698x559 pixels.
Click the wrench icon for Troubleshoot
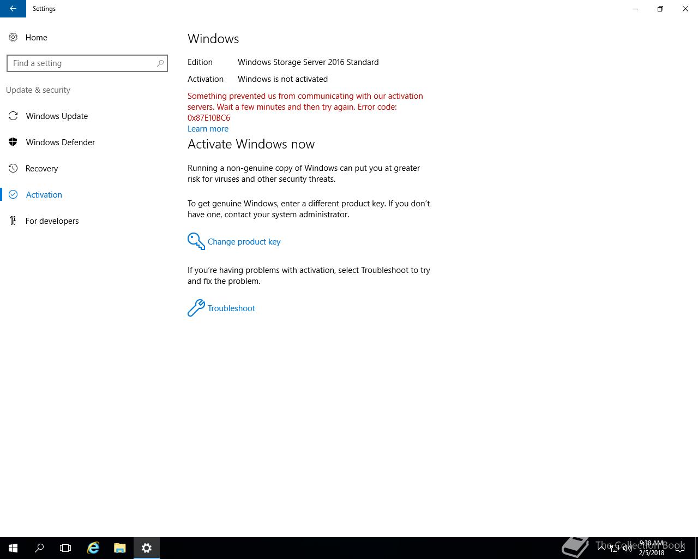(196, 308)
